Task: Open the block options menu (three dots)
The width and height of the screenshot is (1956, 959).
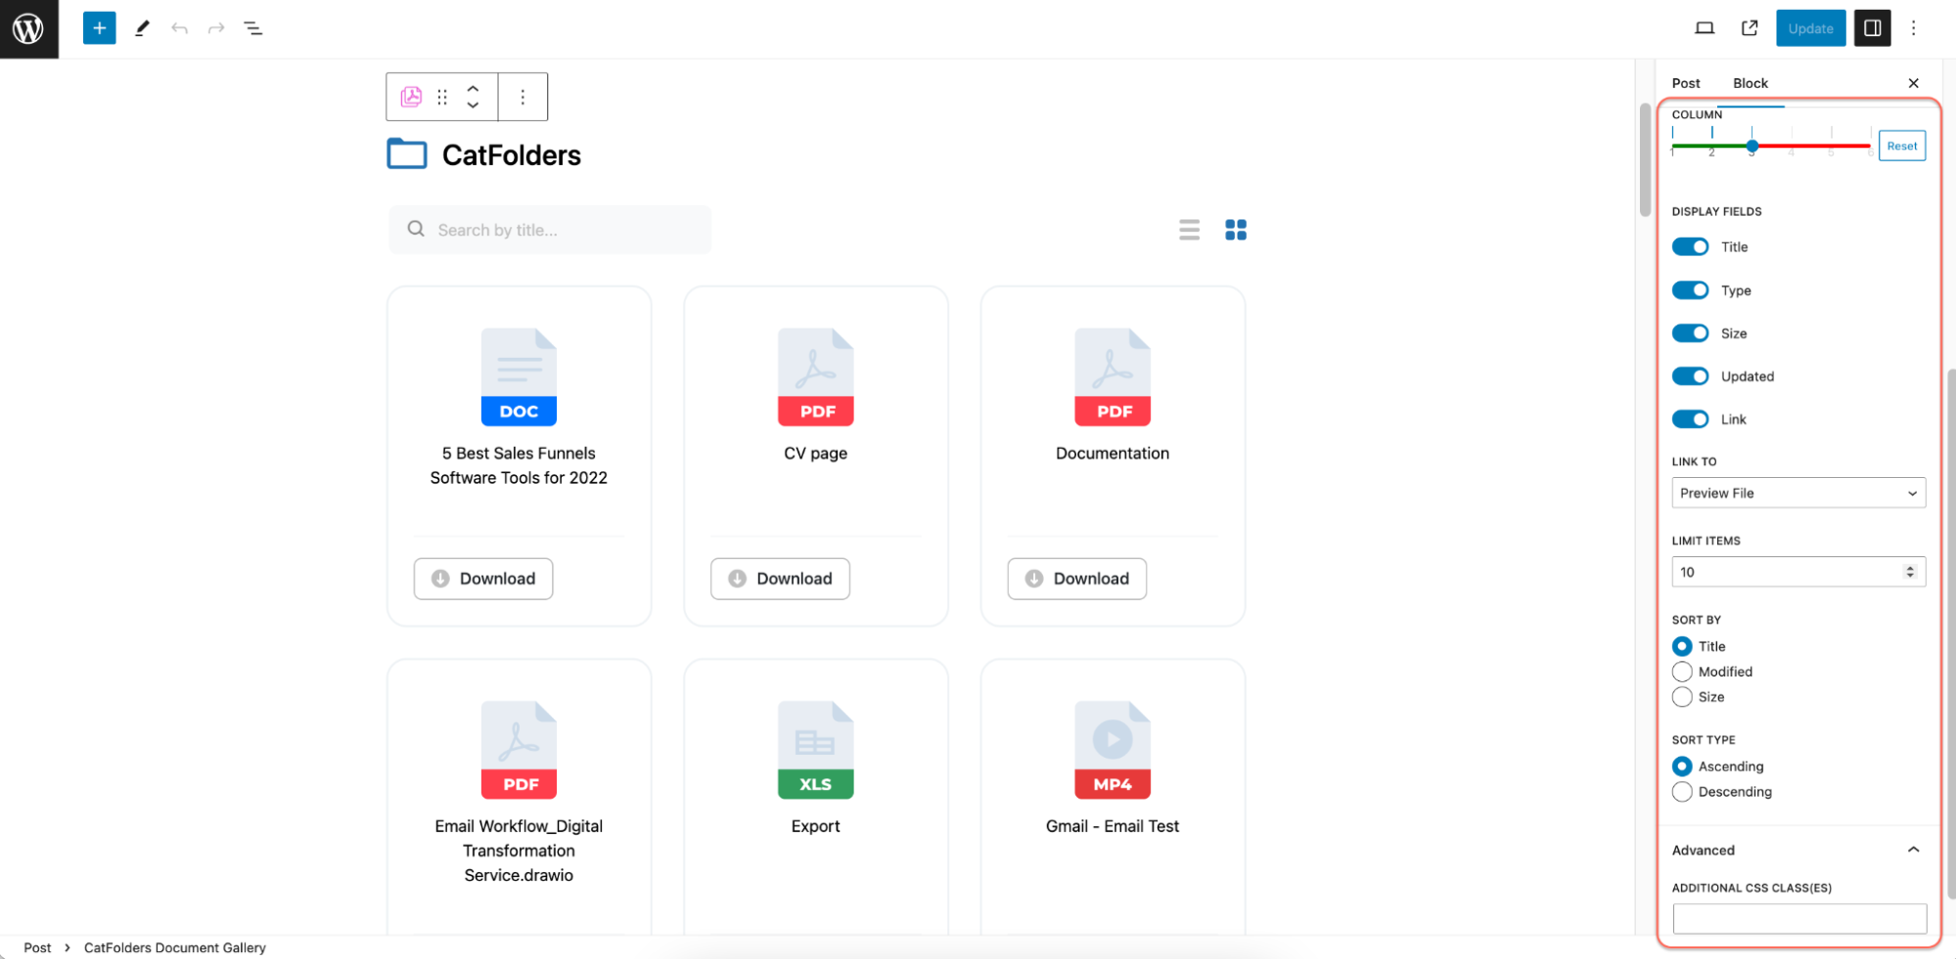Action: [x=523, y=96]
